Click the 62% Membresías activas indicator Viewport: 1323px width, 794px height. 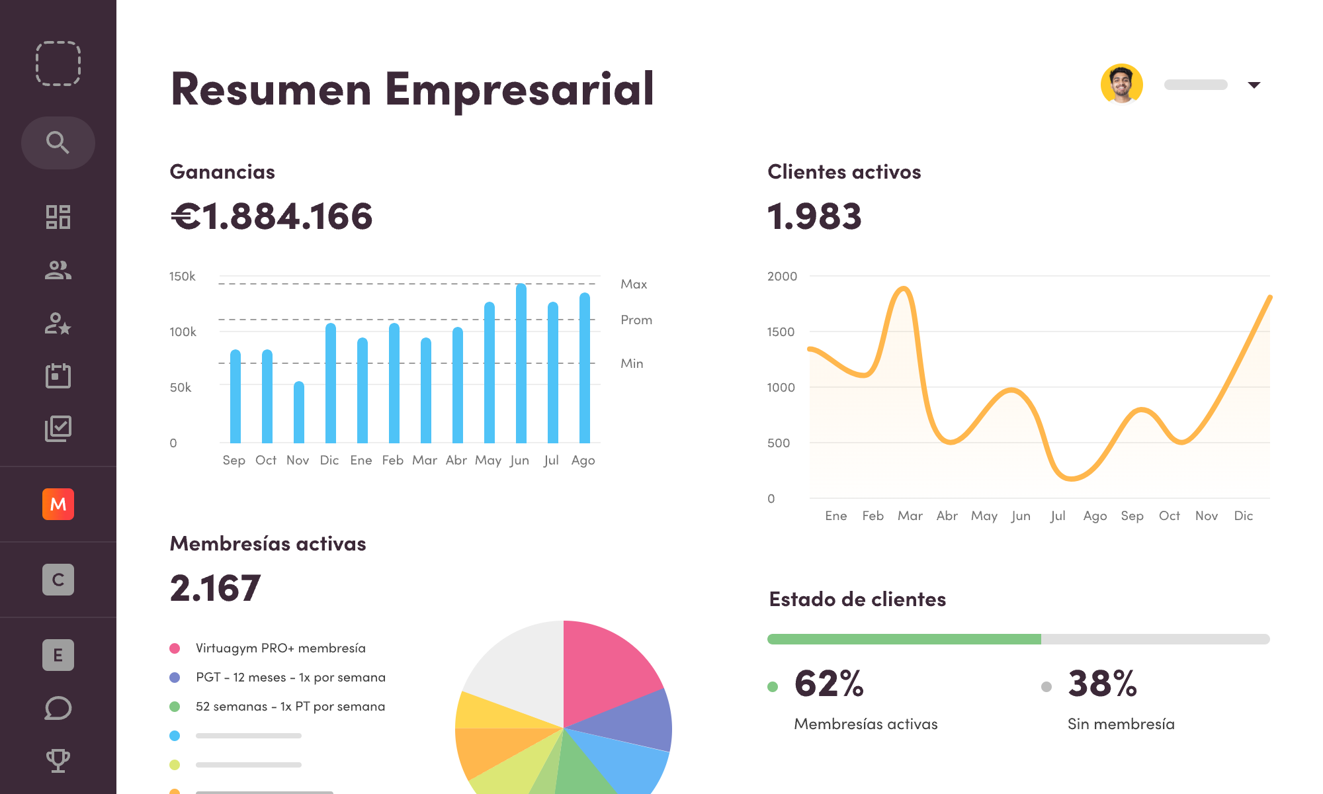[830, 684]
